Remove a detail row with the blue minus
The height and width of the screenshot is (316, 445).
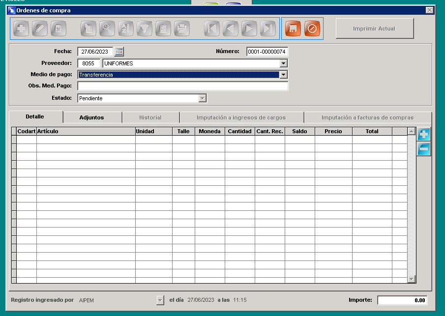424,149
